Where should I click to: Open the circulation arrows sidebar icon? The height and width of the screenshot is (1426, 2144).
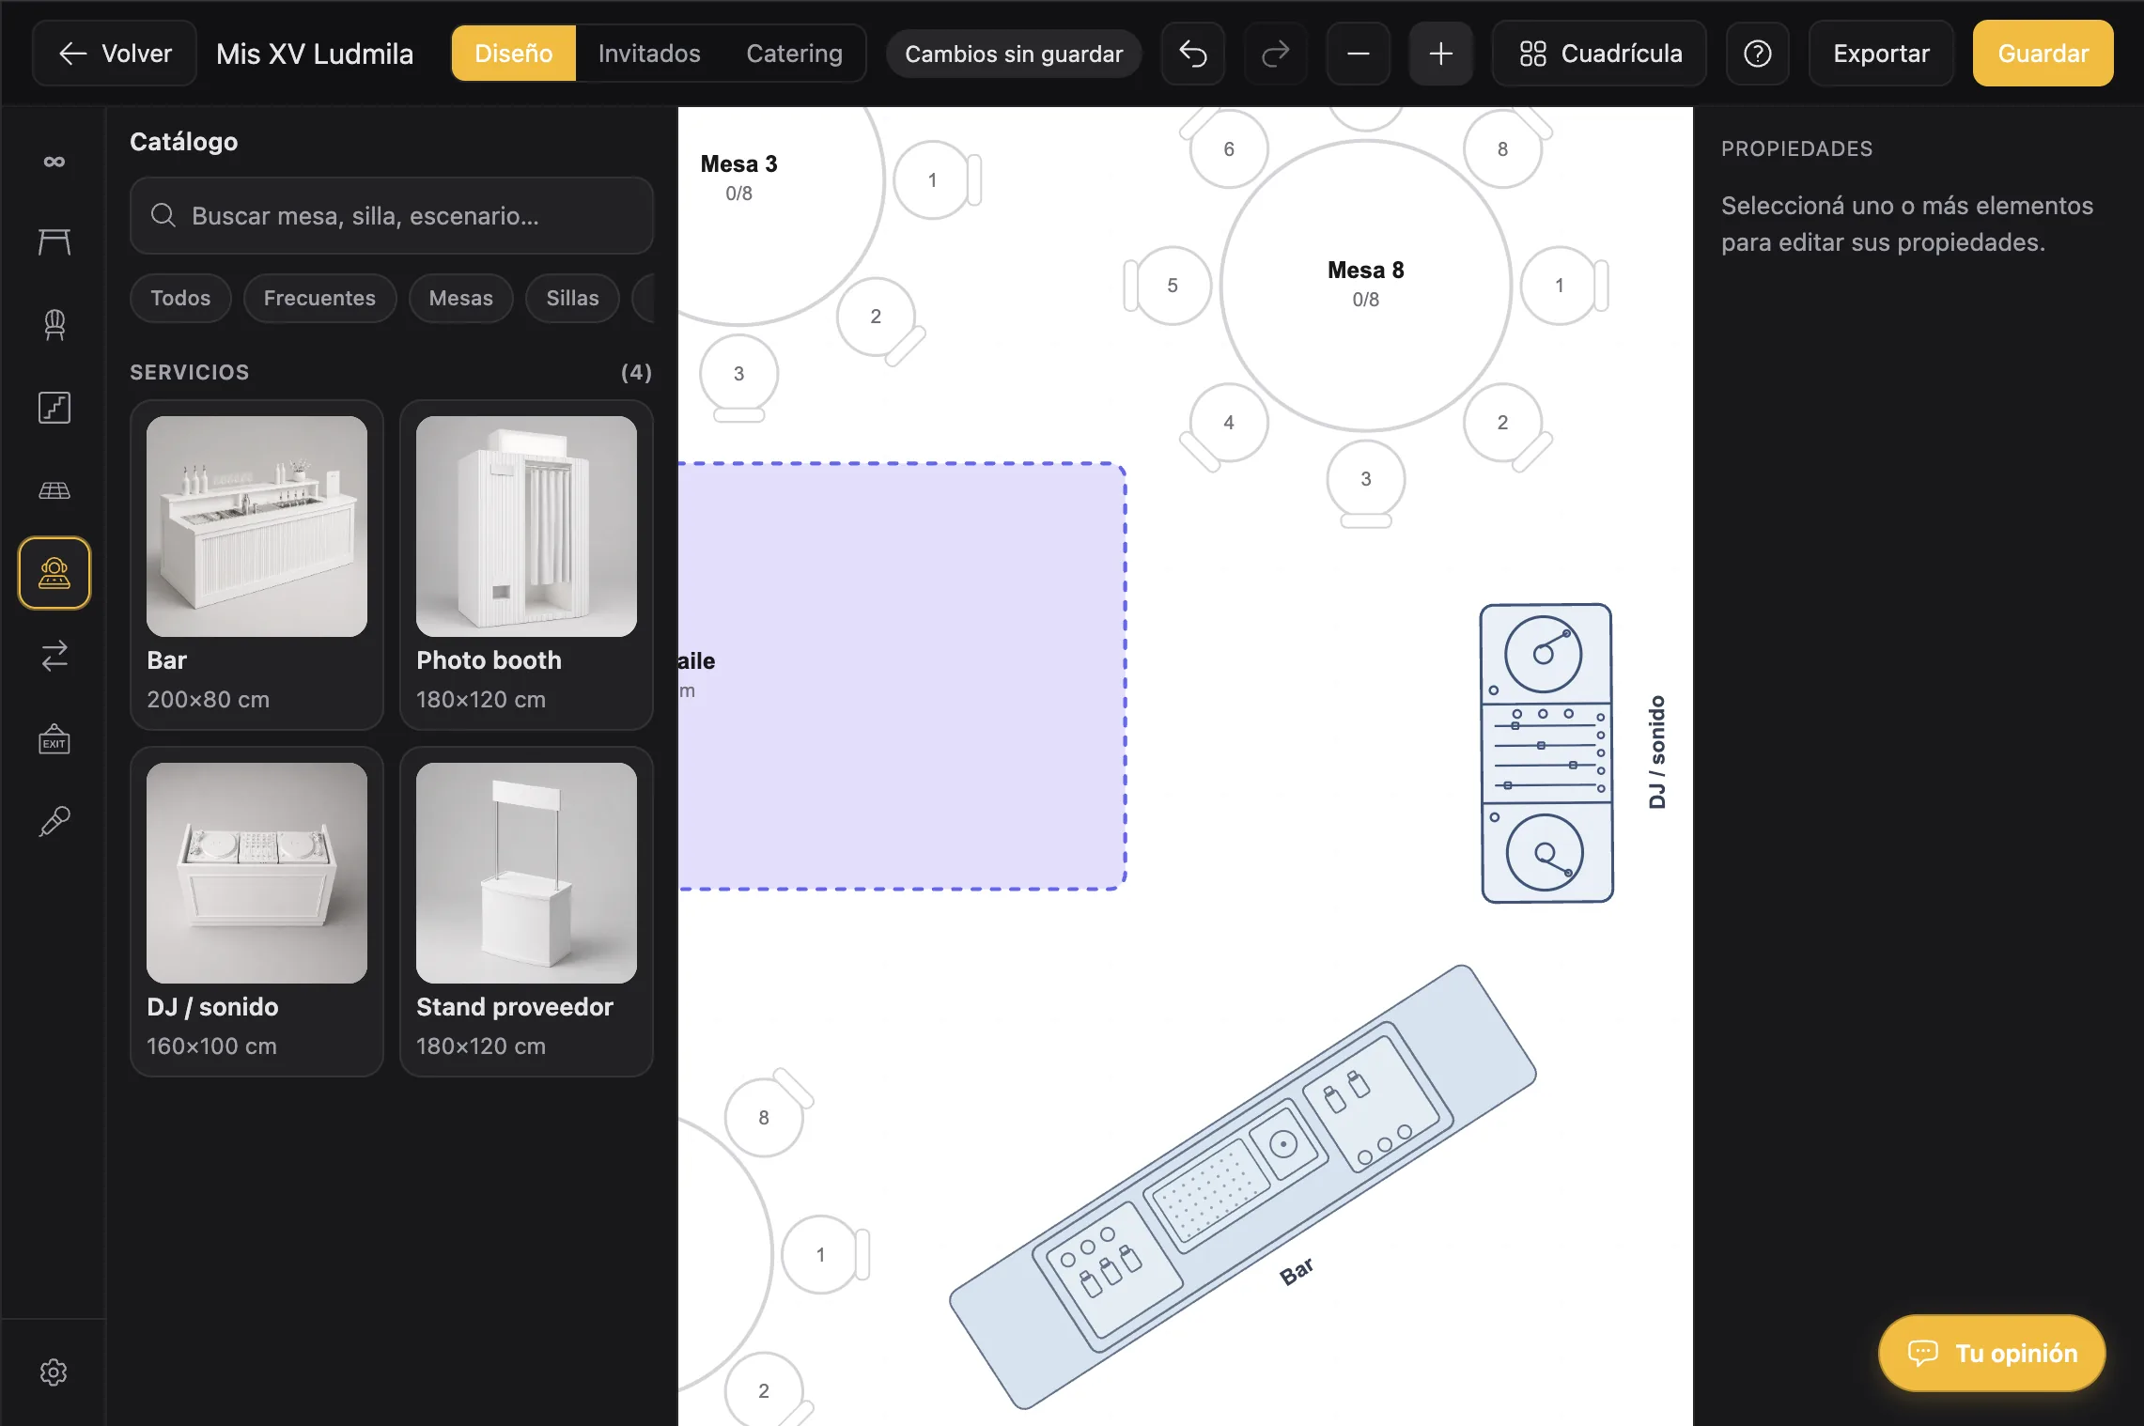pyautogui.click(x=54, y=656)
